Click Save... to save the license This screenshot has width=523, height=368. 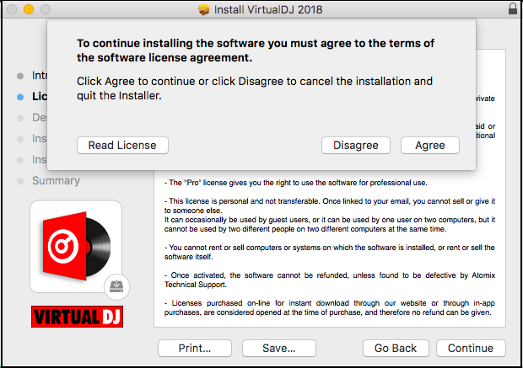[x=279, y=348]
